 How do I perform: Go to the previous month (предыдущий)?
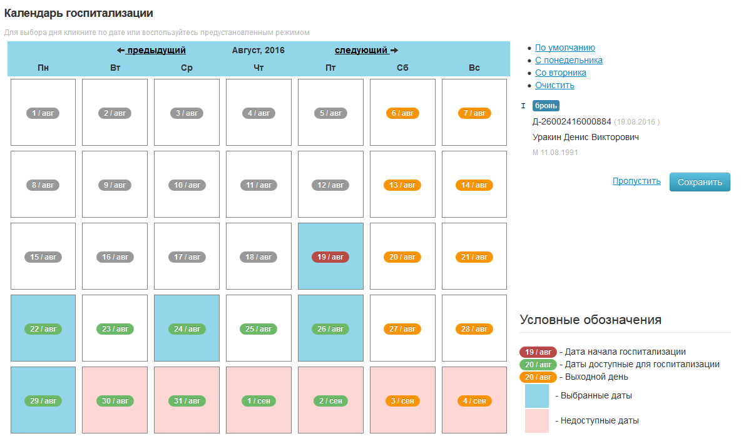click(151, 50)
